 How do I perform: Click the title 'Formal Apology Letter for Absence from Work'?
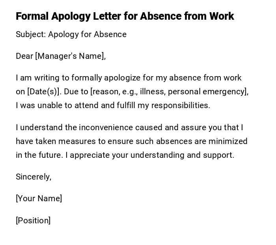125,16
